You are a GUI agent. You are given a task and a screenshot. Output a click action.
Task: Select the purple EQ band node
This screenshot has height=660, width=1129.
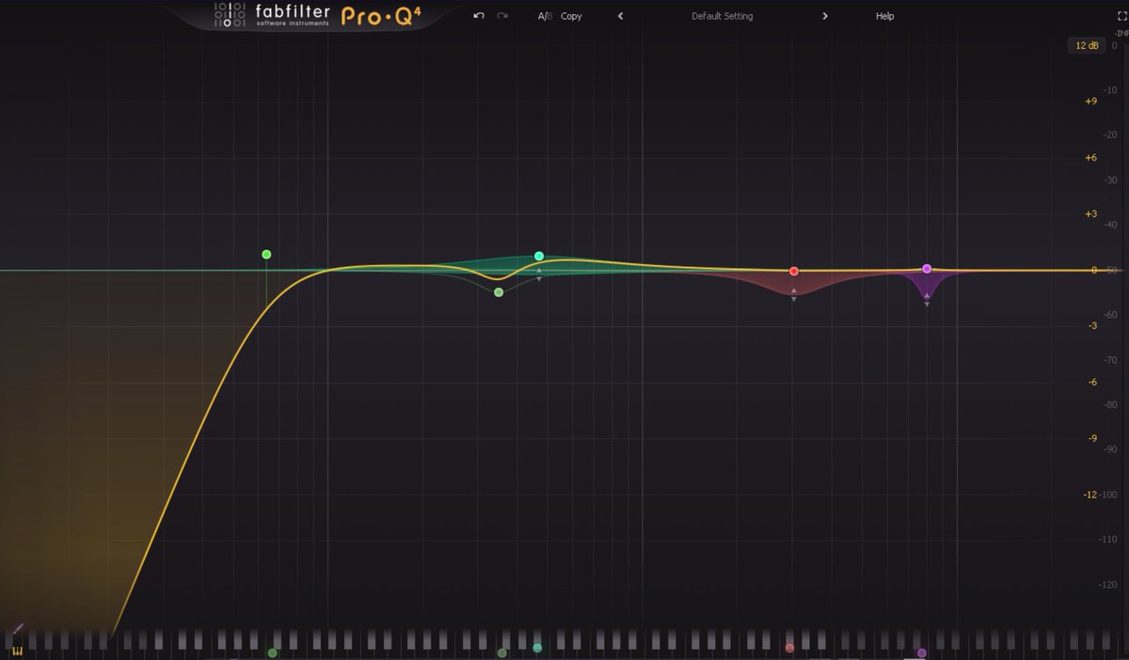pos(927,269)
